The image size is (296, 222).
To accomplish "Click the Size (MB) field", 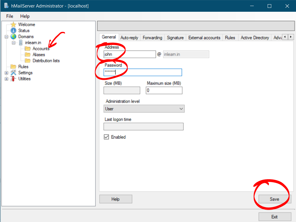I will (122, 90).
